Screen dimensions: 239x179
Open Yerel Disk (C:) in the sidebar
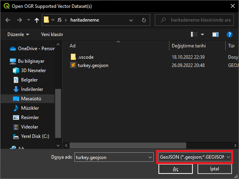(x=31, y=136)
